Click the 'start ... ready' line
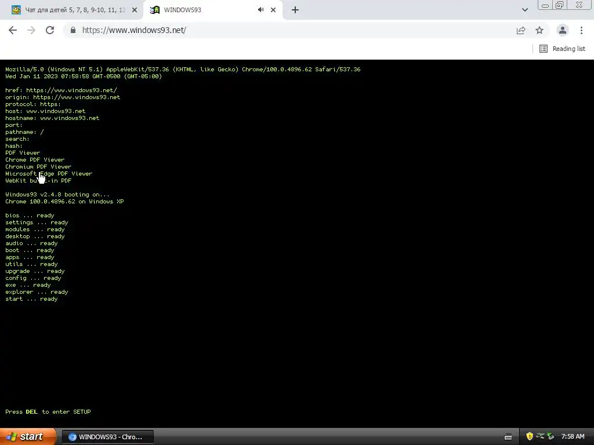 click(31, 299)
